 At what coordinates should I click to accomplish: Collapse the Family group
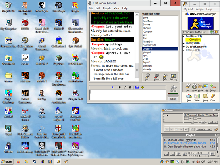pyautogui.click(x=184, y=43)
